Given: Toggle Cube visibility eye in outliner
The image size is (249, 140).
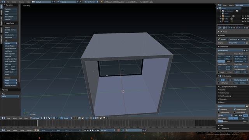Looking at the screenshot, I should click(243, 19).
